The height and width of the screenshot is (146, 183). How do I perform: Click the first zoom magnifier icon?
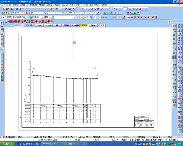tap(82, 9)
